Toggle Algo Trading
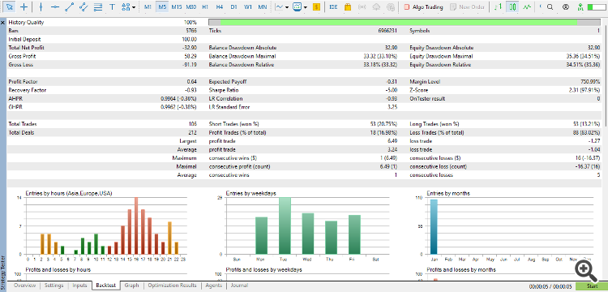Viewport: 608px width, 292px height. tap(423, 7)
